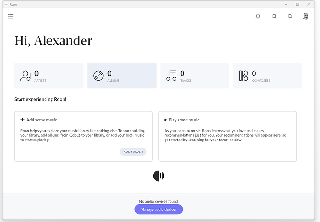Open the hamburger navigation menu

[x=10, y=16]
